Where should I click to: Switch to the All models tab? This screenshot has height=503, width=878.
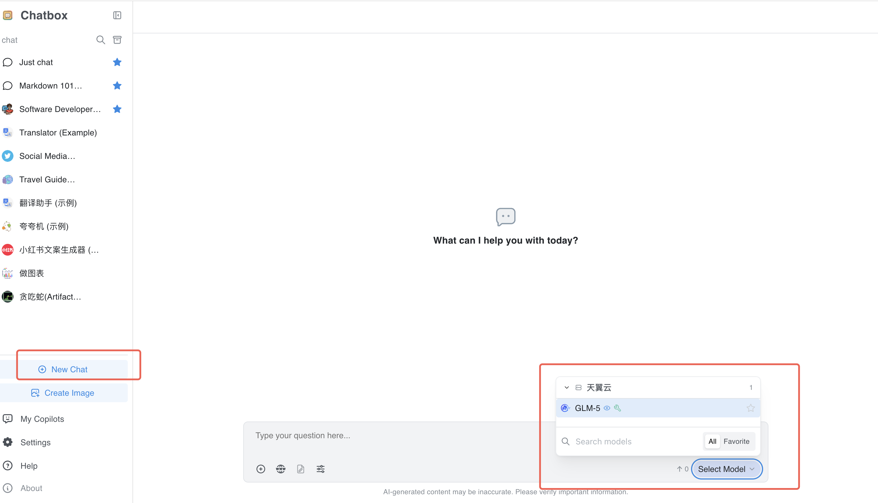point(712,441)
